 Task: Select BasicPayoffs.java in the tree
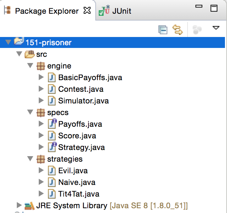coord(90,77)
